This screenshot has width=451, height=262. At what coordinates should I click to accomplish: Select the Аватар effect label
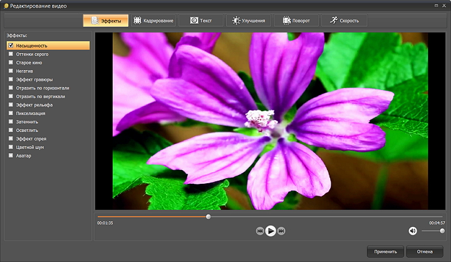(24, 156)
